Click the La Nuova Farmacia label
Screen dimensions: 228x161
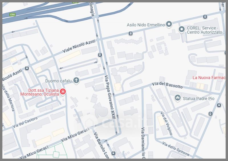coord(209,78)
